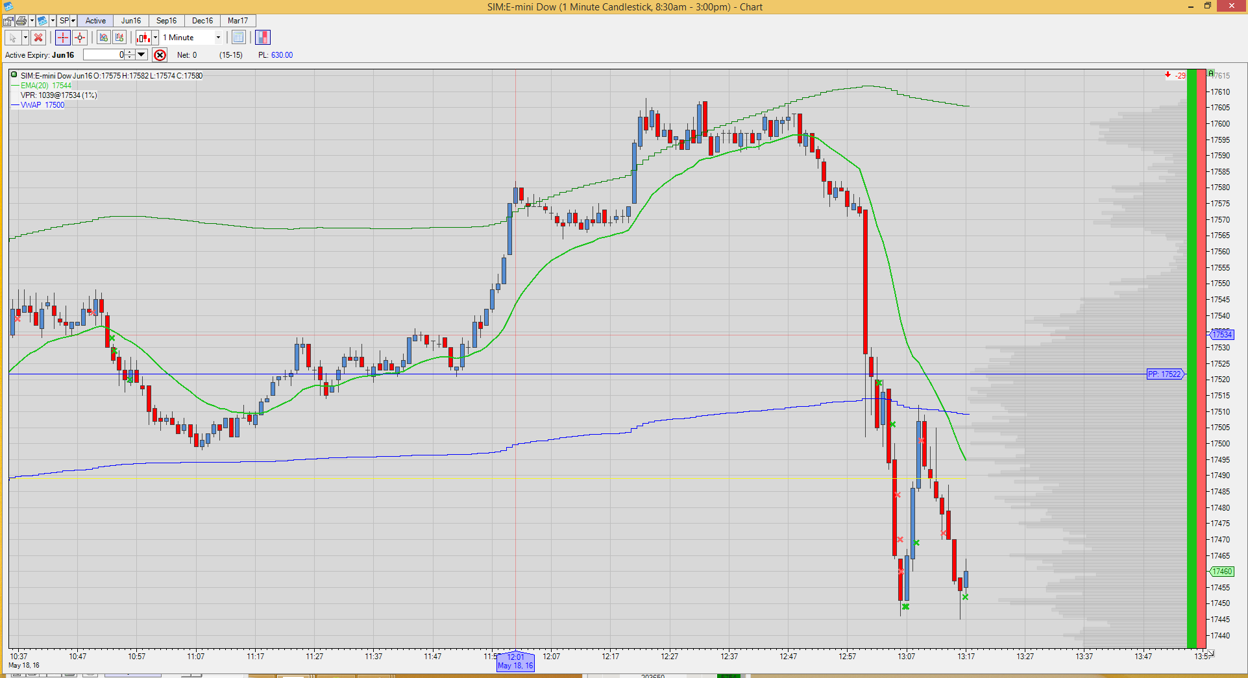Expand the chart type dropdown arrow

[155, 38]
